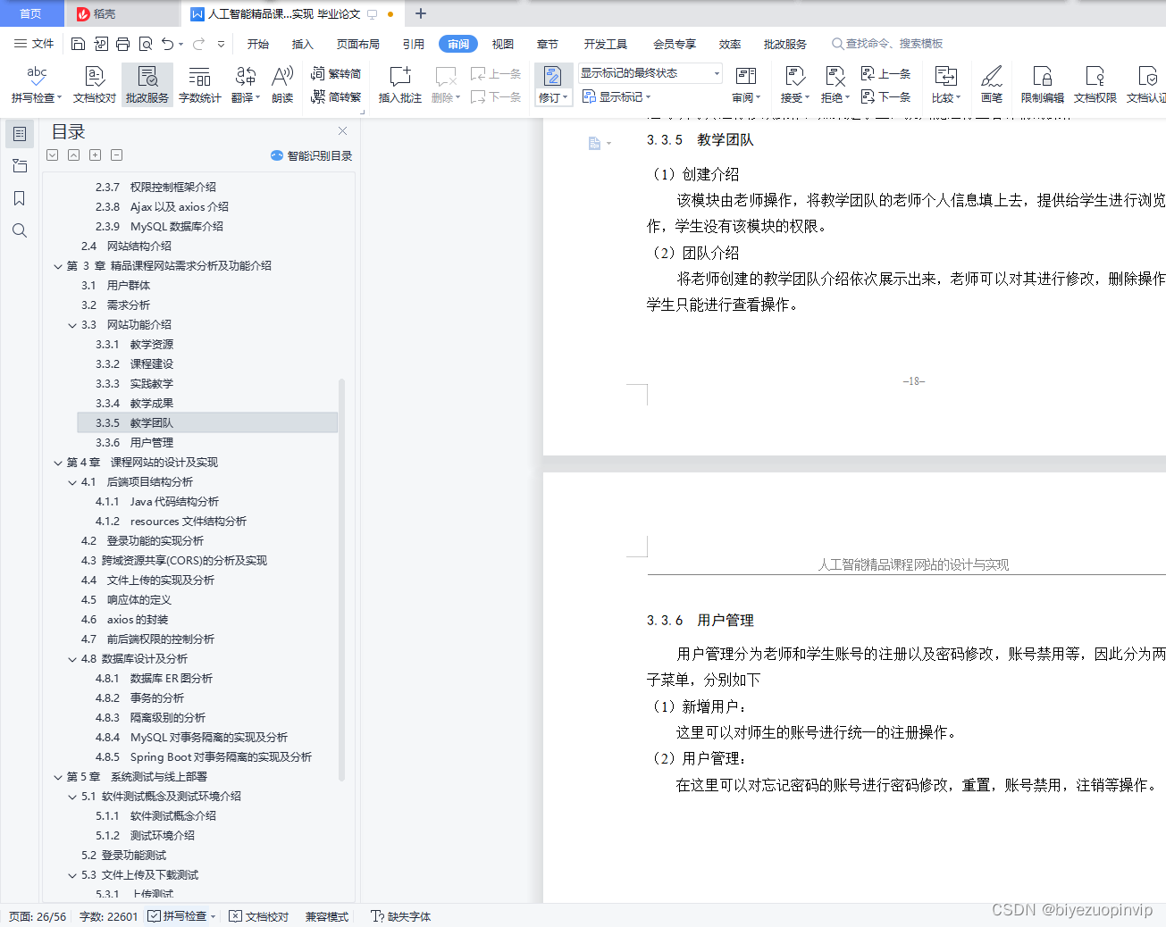
Task: Insert a new comment
Action: (399, 85)
